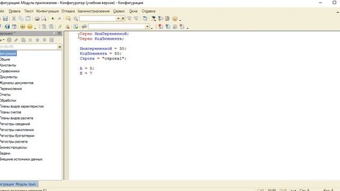Click the magnifier Find icon

pos(75,19)
